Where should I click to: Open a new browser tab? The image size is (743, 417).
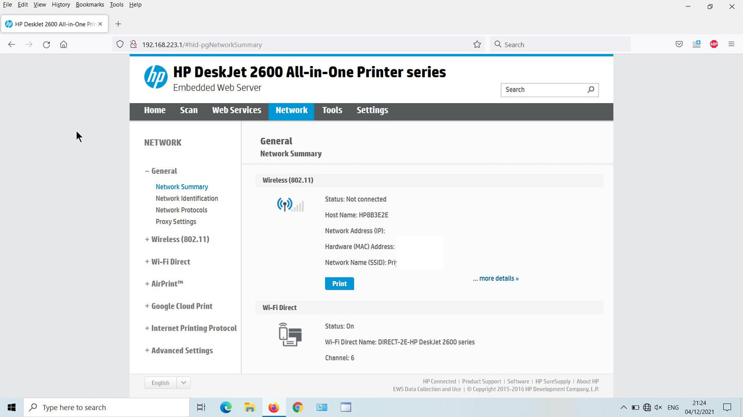click(x=118, y=24)
